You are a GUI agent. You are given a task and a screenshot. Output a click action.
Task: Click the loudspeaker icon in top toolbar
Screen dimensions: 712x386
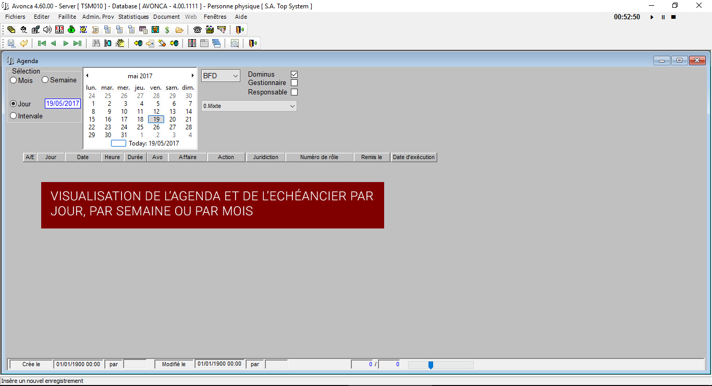pyautogui.click(x=47, y=30)
